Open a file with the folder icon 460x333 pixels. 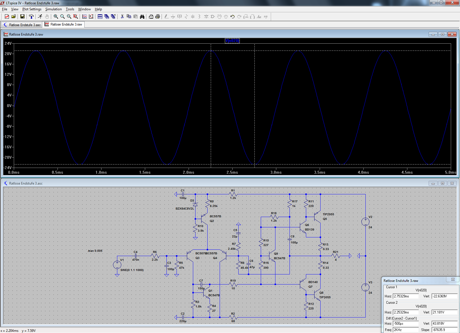[x=14, y=17]
